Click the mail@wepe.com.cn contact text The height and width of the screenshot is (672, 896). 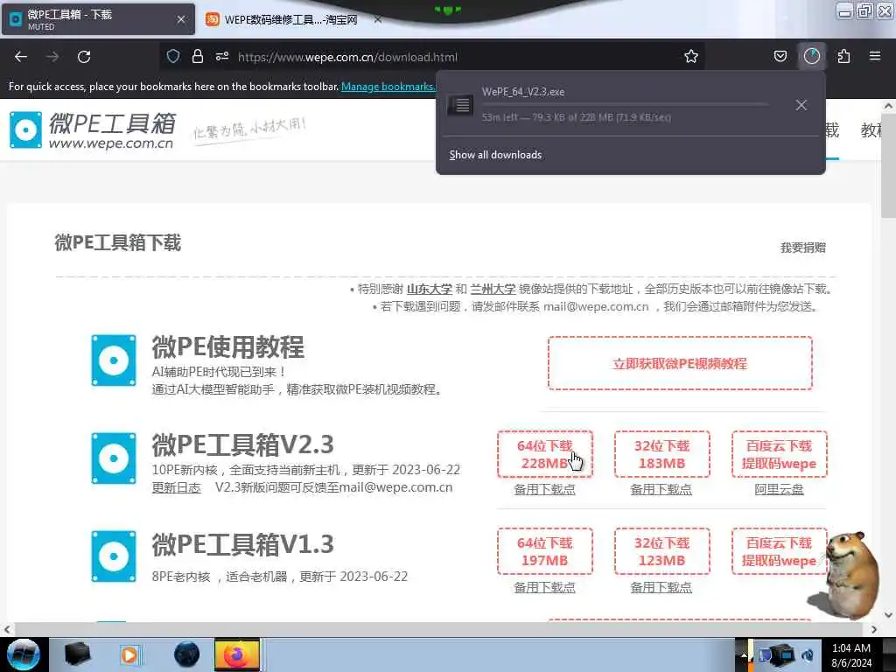click(596, 307)
